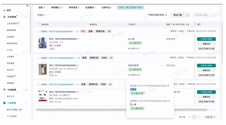Copy SKC number skc-jit-wbltest1
226x125 pixels.
tap(77, 69)
